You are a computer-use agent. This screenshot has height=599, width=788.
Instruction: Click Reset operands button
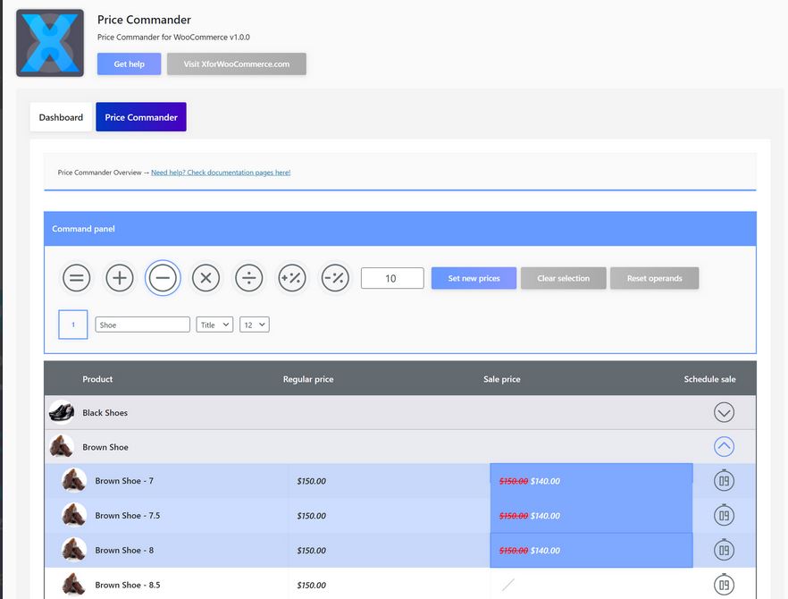[x=654, y=278]
